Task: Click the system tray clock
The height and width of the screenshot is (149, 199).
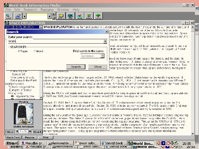Action: click(187, 143)
